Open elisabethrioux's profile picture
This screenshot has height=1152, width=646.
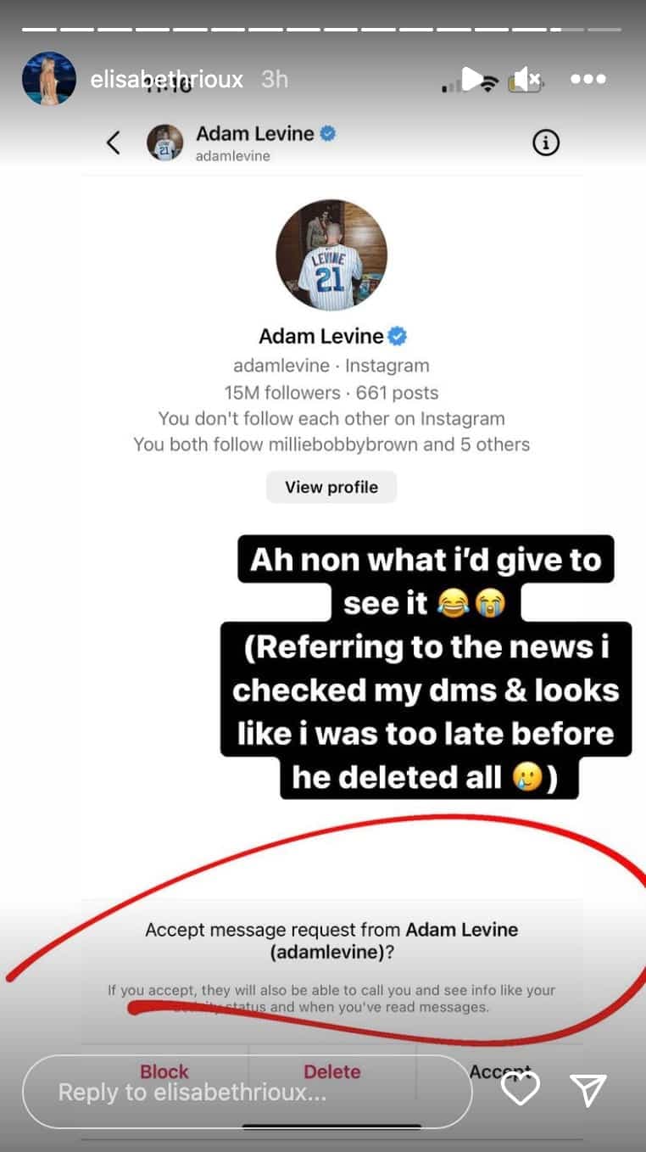click(x=49, y=79)
